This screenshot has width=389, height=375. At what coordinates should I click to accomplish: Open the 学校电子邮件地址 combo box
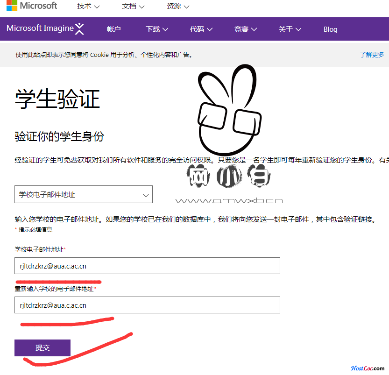pos(83,194)
